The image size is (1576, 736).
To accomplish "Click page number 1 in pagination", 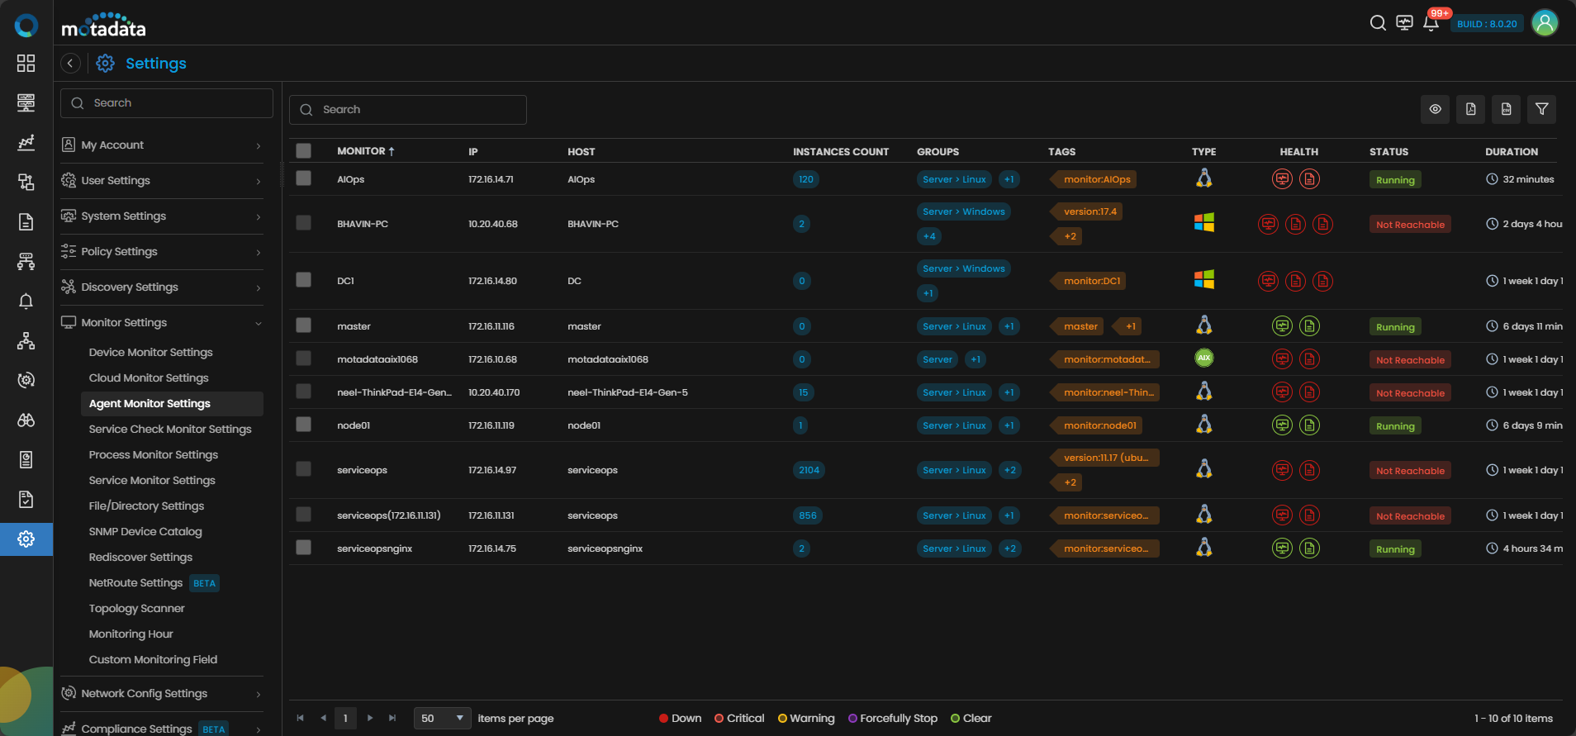I will pos(345,719).
